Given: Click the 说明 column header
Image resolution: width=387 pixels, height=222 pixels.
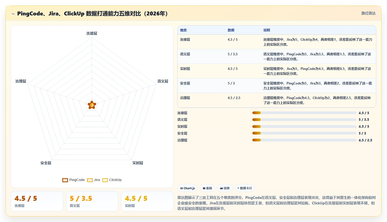Looking at the screenshot, I should pyautogui.click(x=267, y=30).
